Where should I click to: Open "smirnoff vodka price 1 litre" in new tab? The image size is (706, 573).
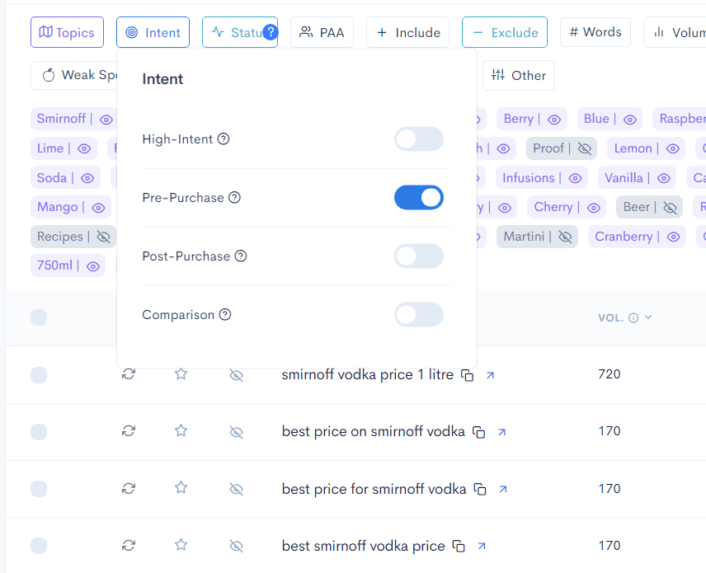tap(490, 375)
